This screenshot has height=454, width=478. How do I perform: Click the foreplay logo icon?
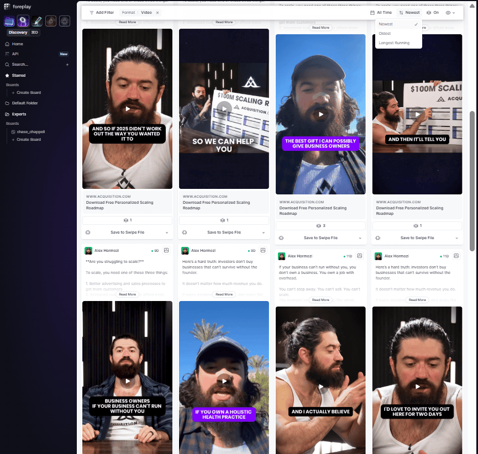[7, 6]
